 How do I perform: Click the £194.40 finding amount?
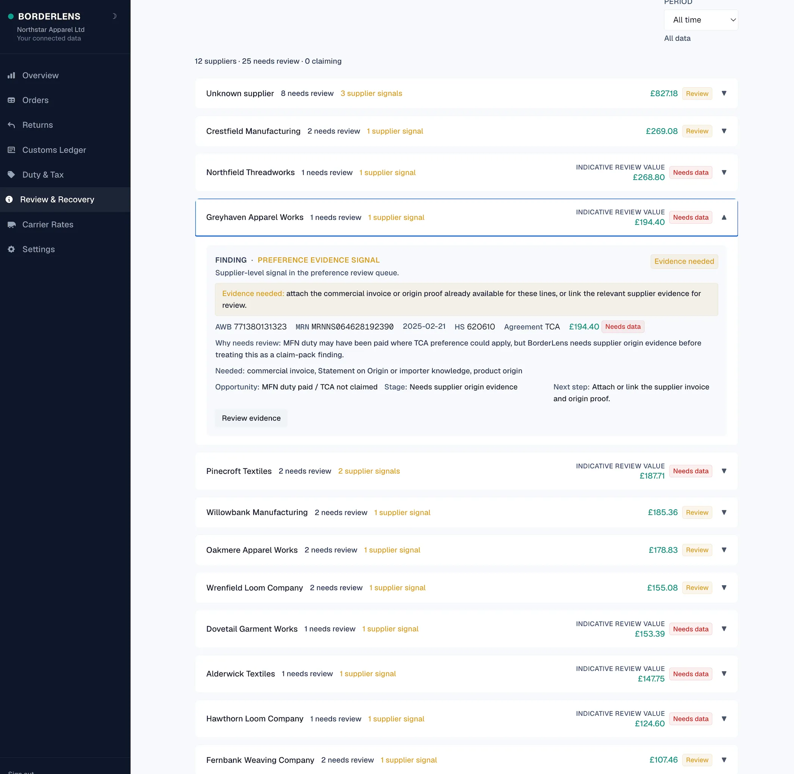pos(584,327)
